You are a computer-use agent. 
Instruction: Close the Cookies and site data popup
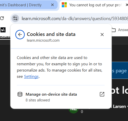click(102, 35)
